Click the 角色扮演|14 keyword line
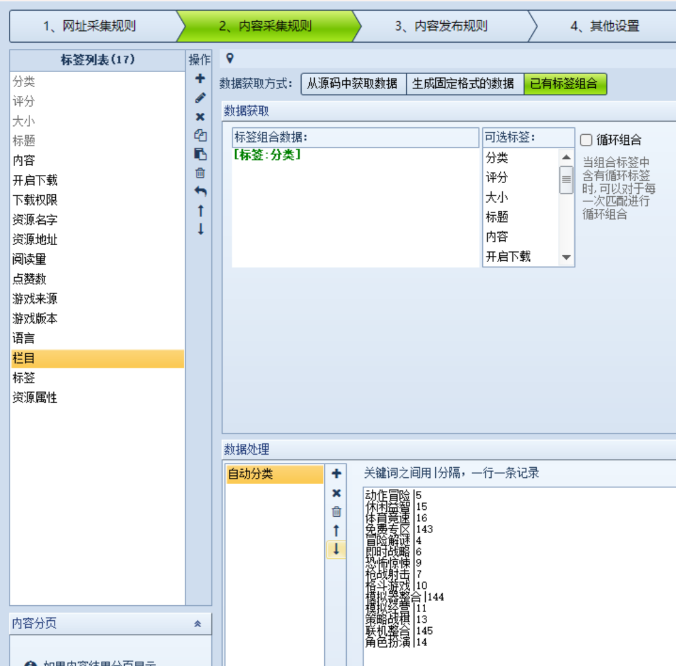This screenshot has height=666, width=676. point(396,642)
